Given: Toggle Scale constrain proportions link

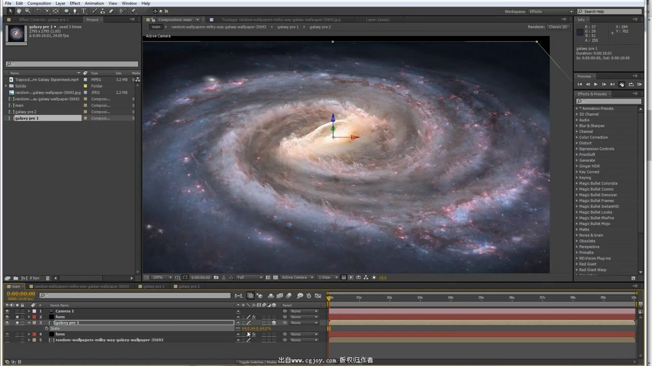Looking at the screenshot, I should pos(237,328).
